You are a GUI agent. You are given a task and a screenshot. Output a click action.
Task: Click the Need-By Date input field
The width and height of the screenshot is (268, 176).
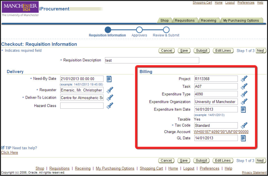pyautogui.click(x=82, y=79)
